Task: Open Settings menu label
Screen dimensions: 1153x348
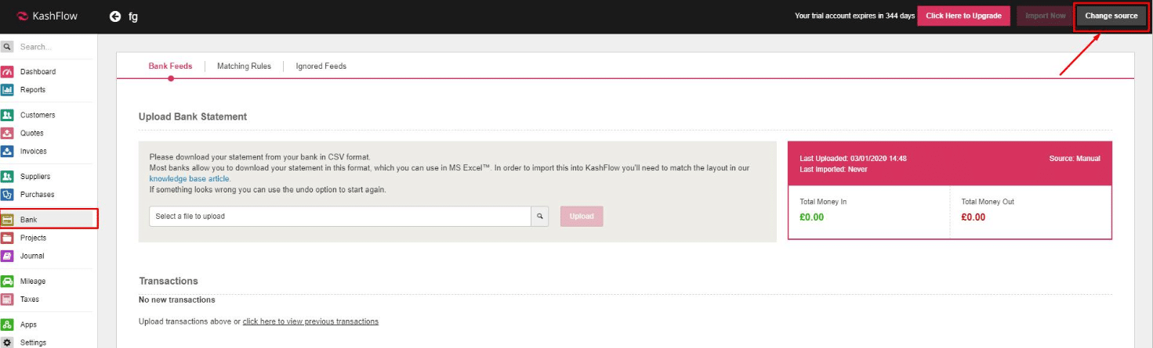Action: coord(34,343)
